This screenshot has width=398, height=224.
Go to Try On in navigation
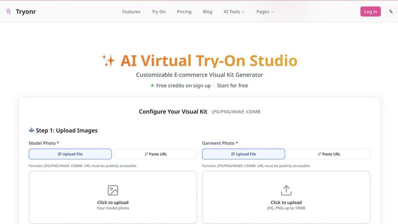tap(159, 11)
